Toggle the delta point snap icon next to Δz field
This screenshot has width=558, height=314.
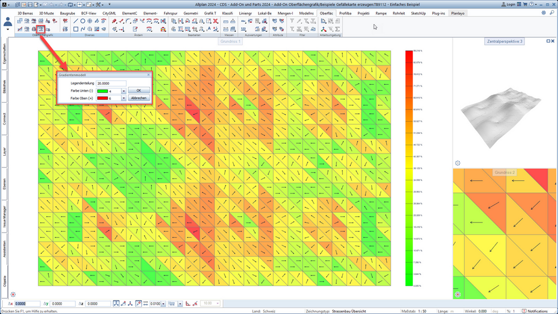point(116,303)
